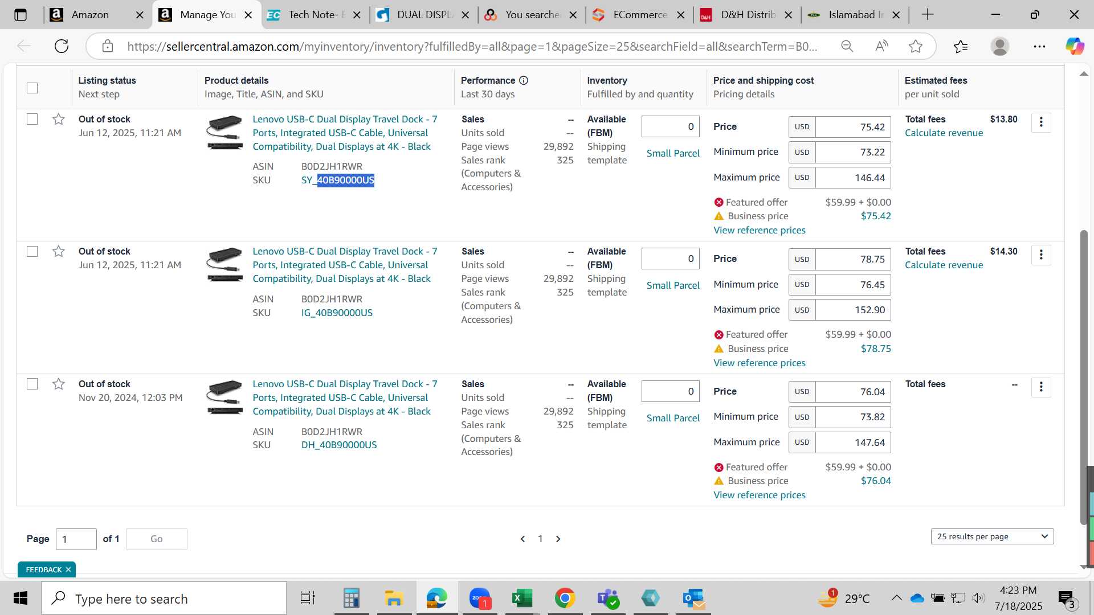Open the zoom magnifier in address bar
This screenshot has height=615, width=1094.
pos(847,46)
